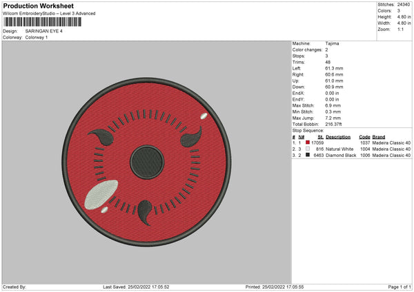Select the Natural White color swatch

click(308, 149)
